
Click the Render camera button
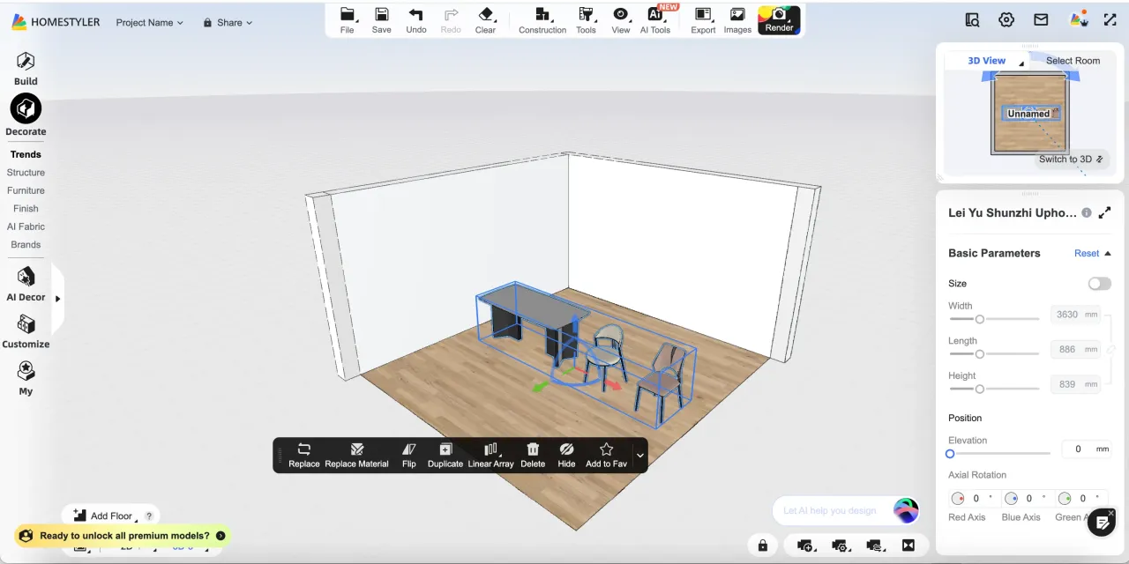(779, 19)
